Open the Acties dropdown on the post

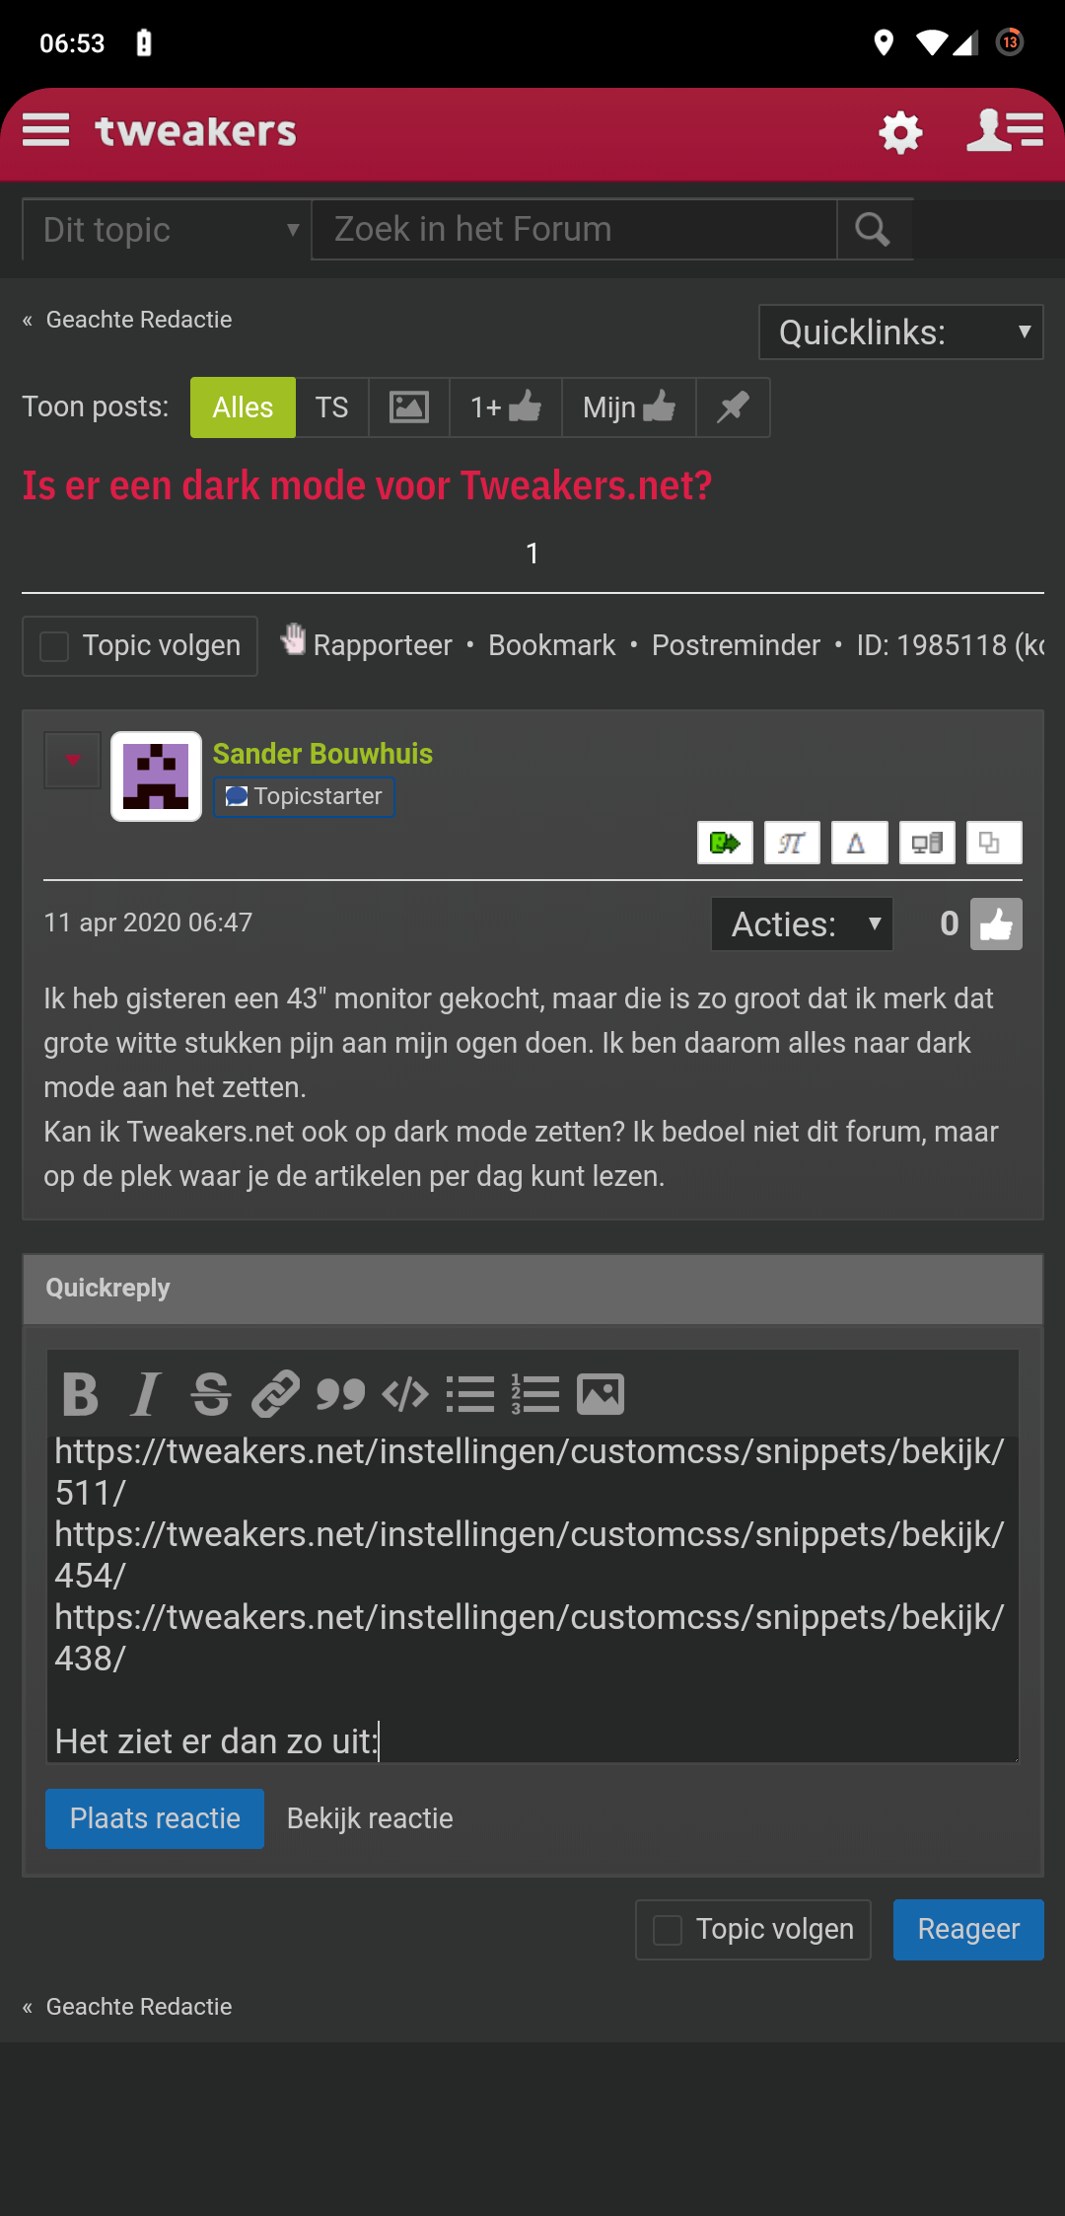coord(802,924)
